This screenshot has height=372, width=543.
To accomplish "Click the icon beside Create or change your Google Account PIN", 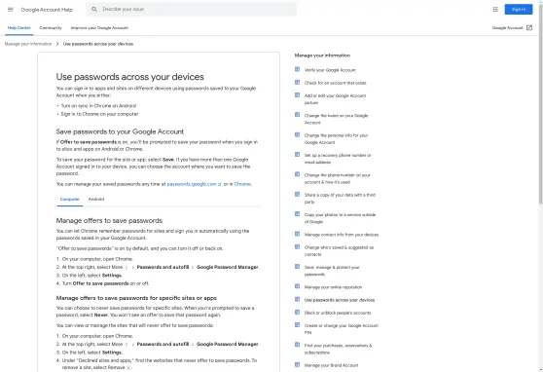I will 297,325.
